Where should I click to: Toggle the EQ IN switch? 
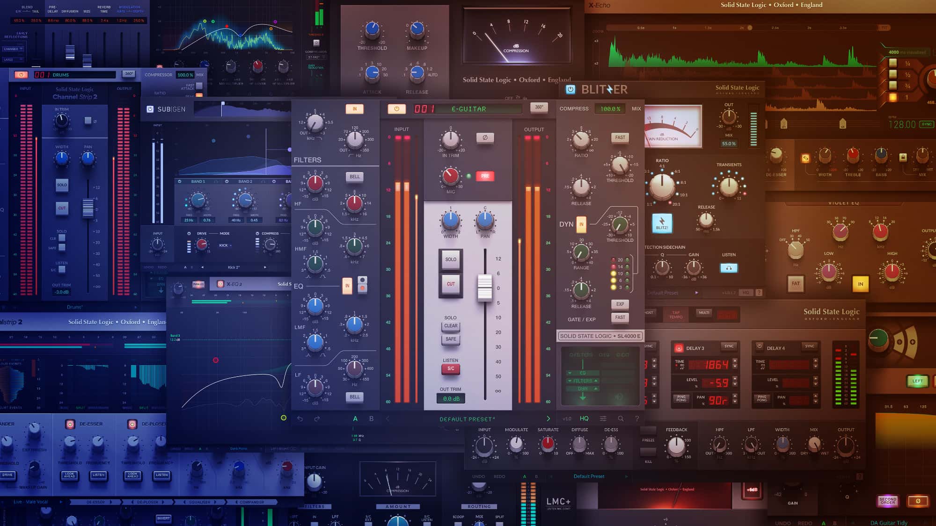tap(347, 286)
